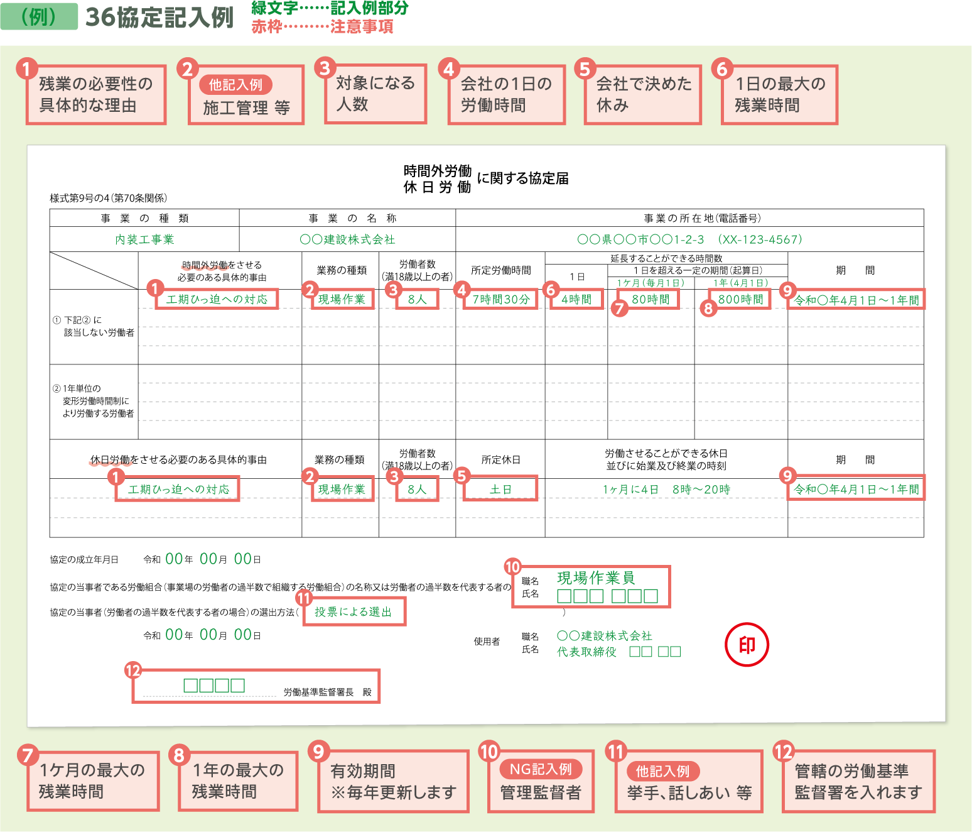This screenshot has height=832, width=972.
Task: Click subheader 1ケ月(毎月1日)
Action: click(651, 283)
